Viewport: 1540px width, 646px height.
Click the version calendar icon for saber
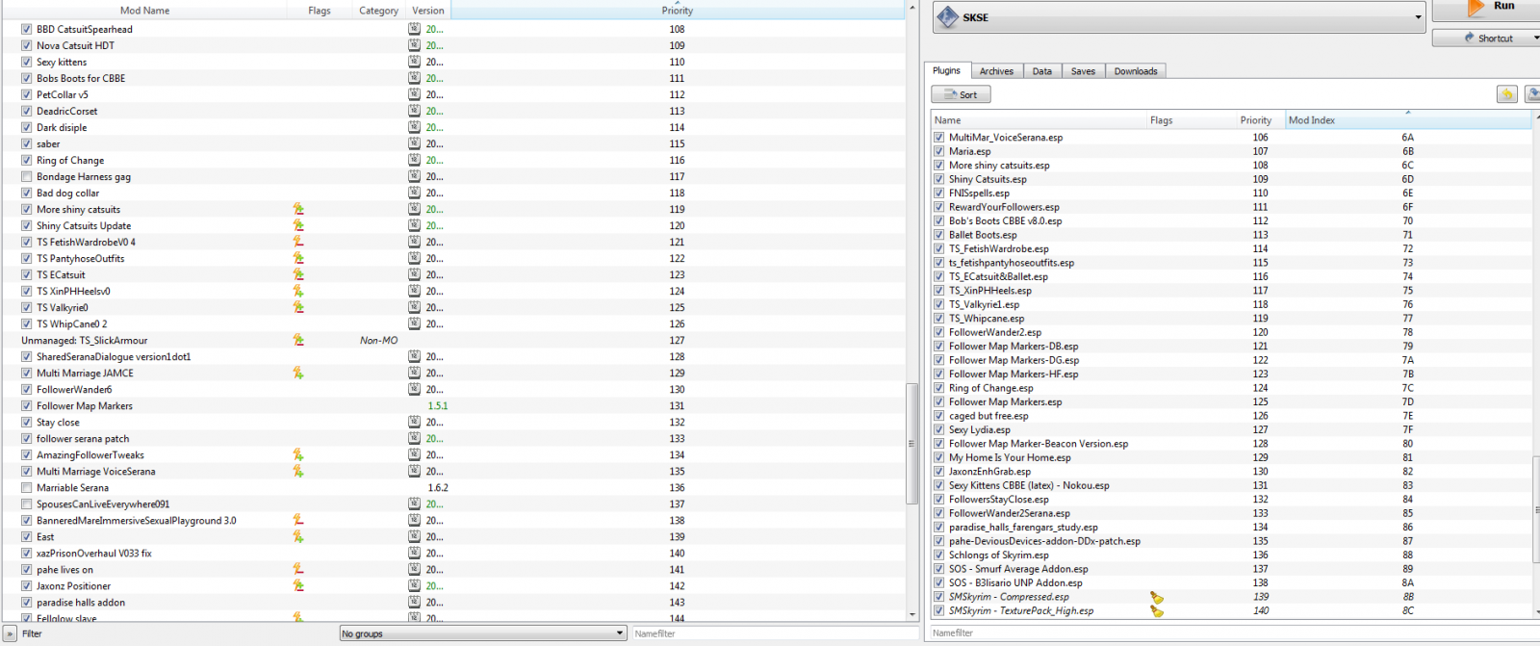tap(414, 143)
